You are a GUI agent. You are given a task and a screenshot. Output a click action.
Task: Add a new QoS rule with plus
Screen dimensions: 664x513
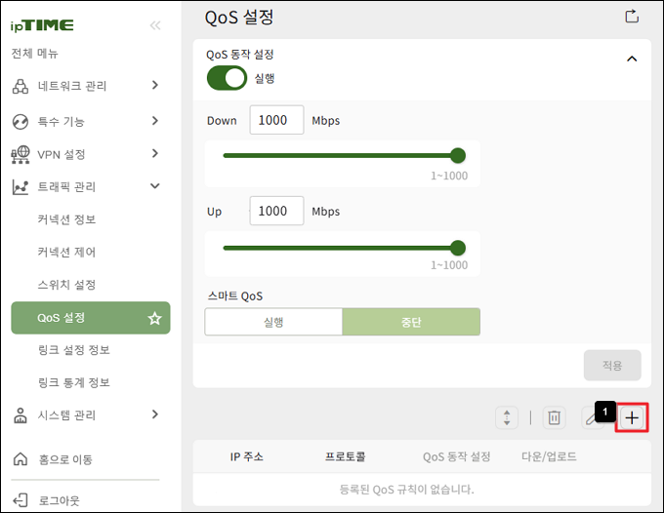(632, 417)
